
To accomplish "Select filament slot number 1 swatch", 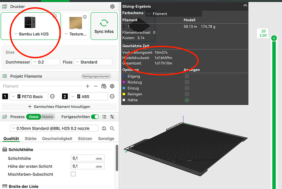I will (5, 97).
